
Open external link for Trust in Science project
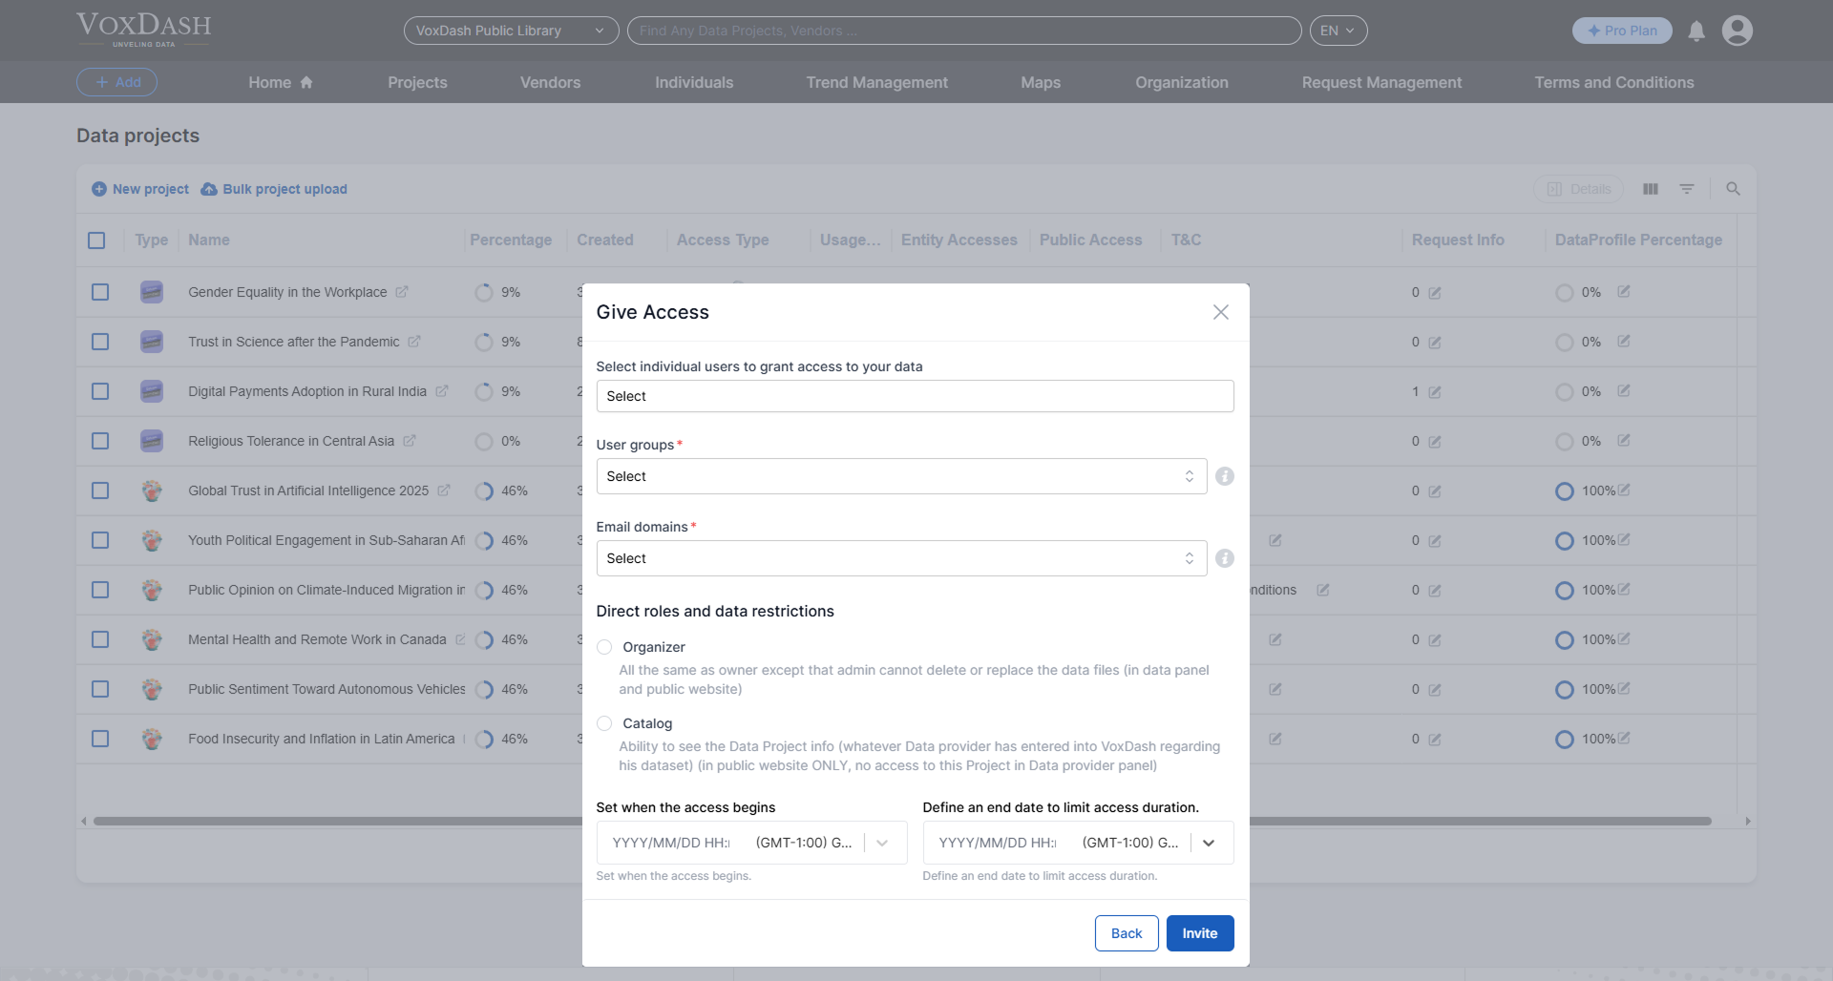tap(414, 342)
